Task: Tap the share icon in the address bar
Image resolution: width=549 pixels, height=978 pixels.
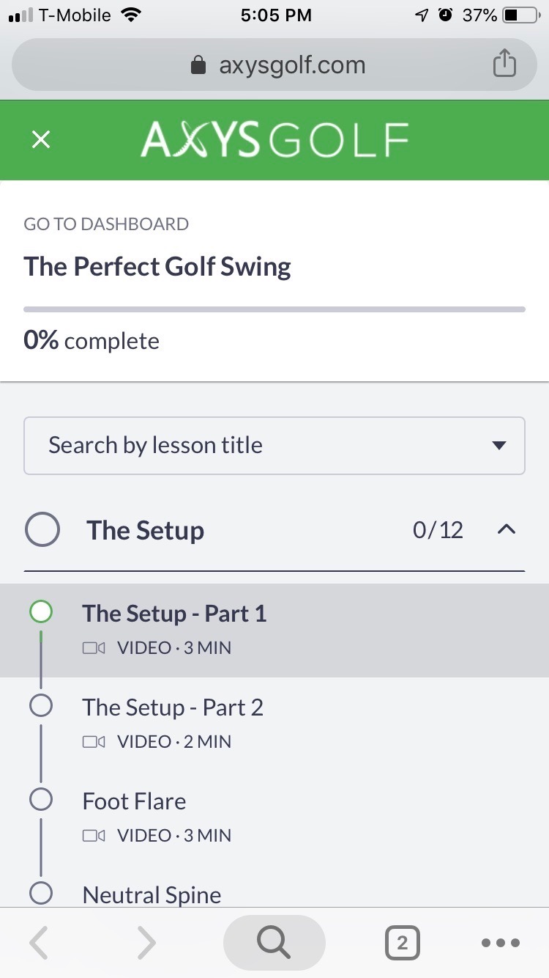Action: coord(504,64)
